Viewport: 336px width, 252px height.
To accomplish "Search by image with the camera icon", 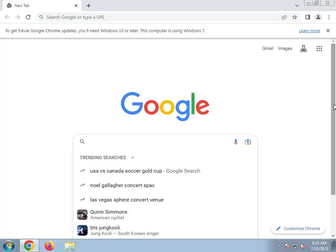I will click(x=248, y=142).
